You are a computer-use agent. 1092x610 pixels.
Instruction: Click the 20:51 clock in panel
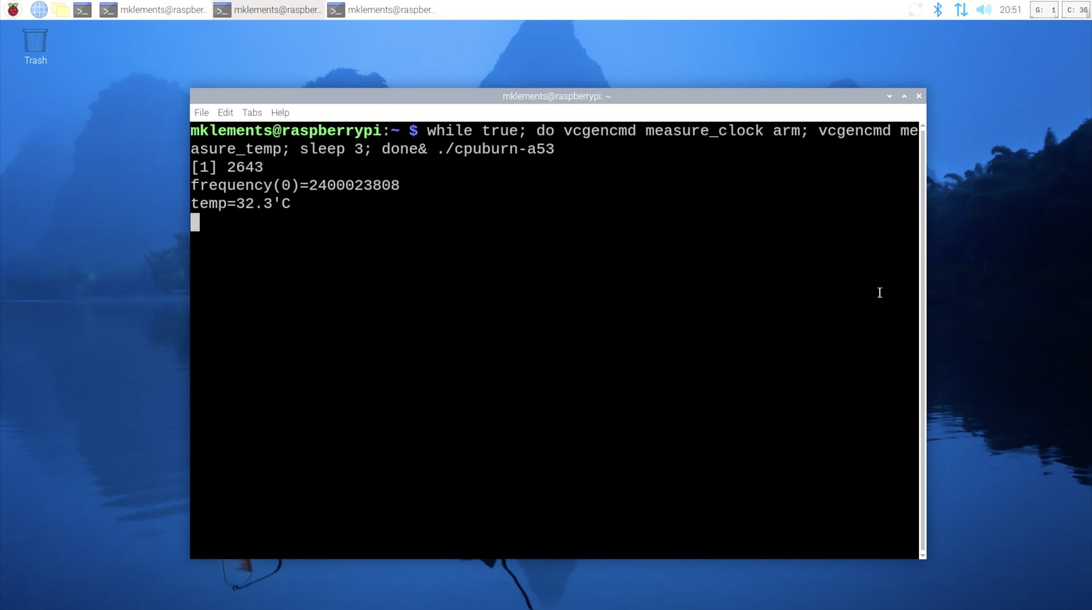[x=1010, y=9]
